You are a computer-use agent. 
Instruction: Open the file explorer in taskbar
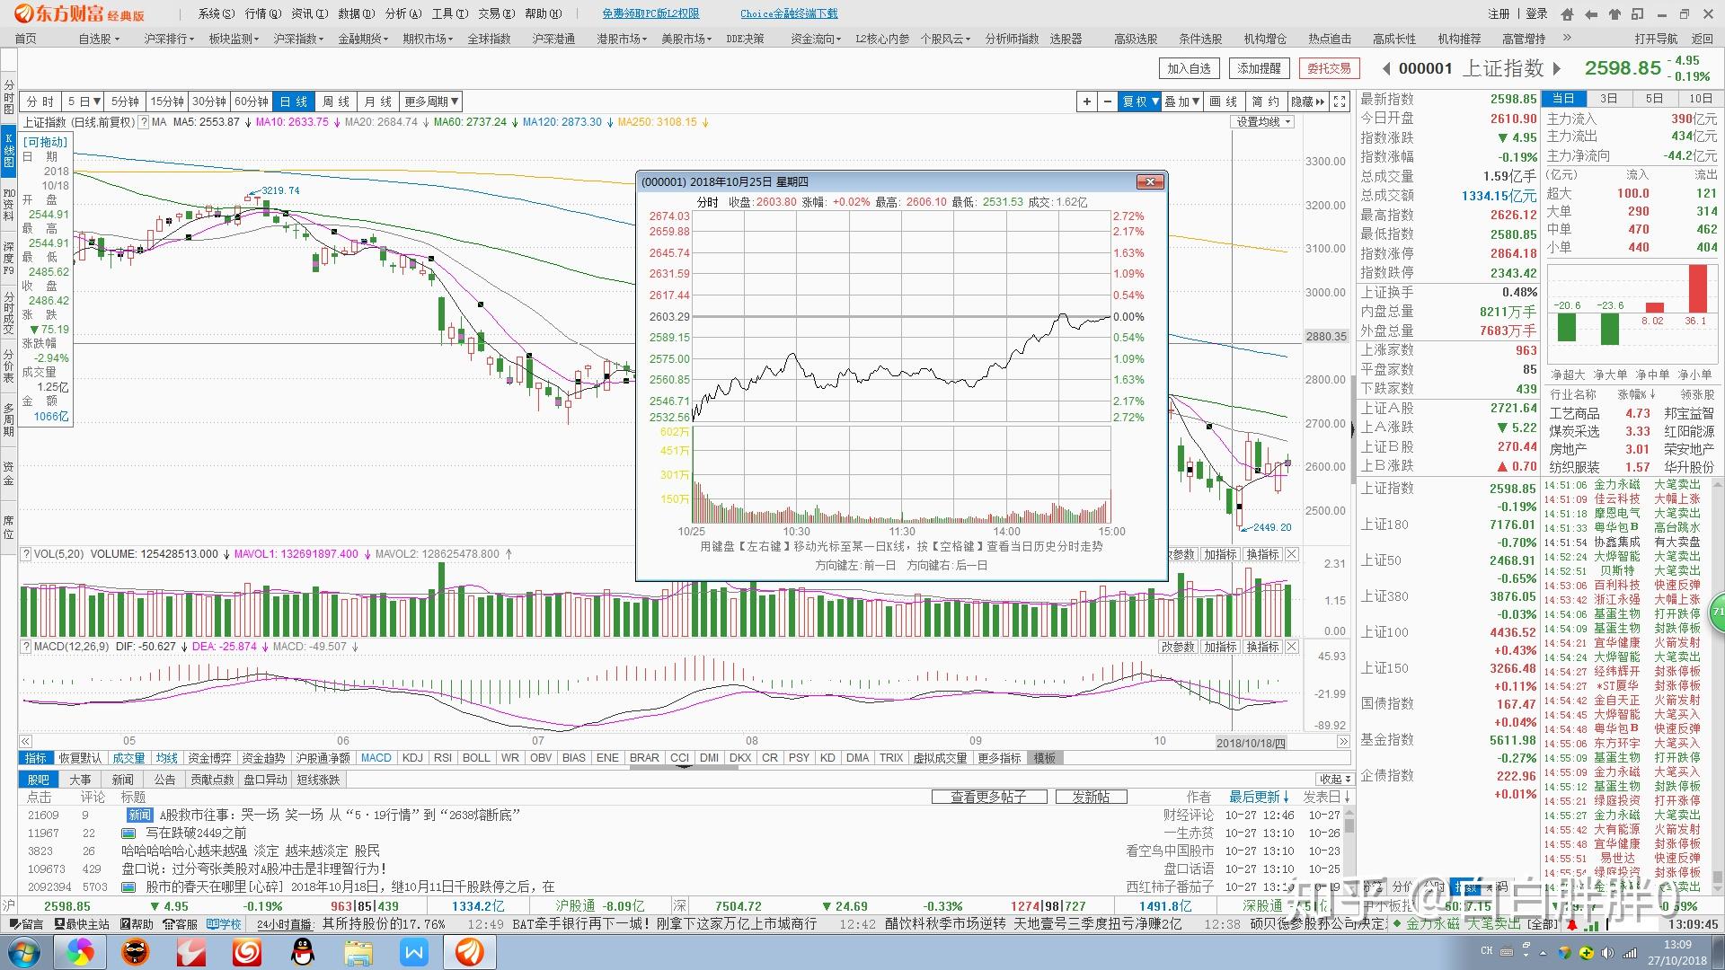pyautogui.click(x=358, y=952)
